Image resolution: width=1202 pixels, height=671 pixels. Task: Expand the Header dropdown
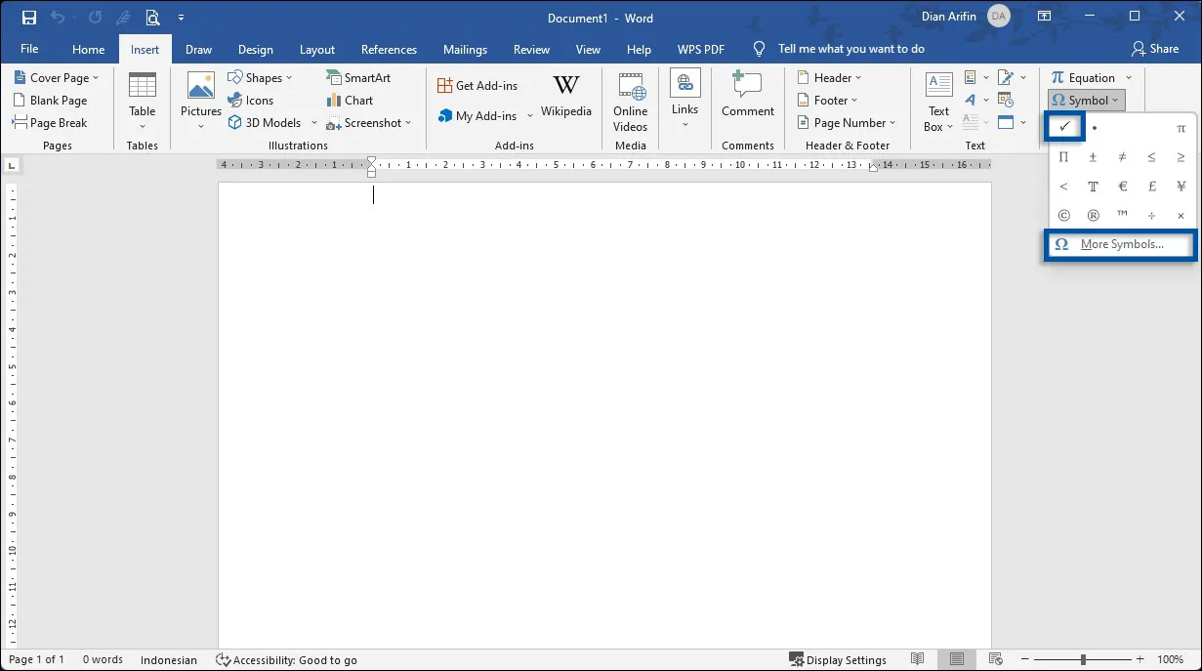click(830, 78)
